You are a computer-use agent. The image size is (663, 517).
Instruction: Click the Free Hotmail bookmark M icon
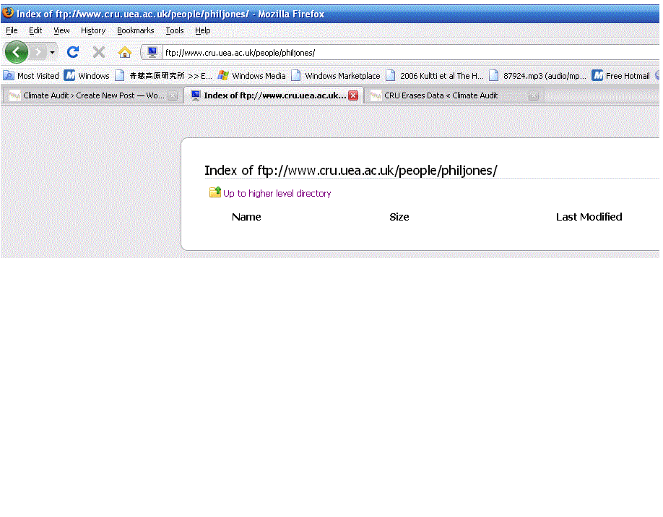[x=597, y=75]
